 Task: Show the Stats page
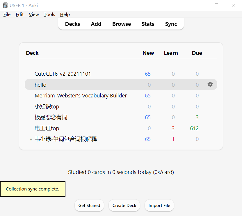tap(148, 24)
